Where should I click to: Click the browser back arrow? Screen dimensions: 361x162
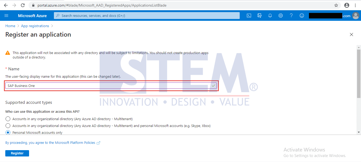click(x=6, y=5)
